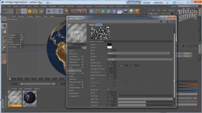Adjust the Brightness slider bar
The width and height of the screenshot is (202, 113).
click(145, 102)
